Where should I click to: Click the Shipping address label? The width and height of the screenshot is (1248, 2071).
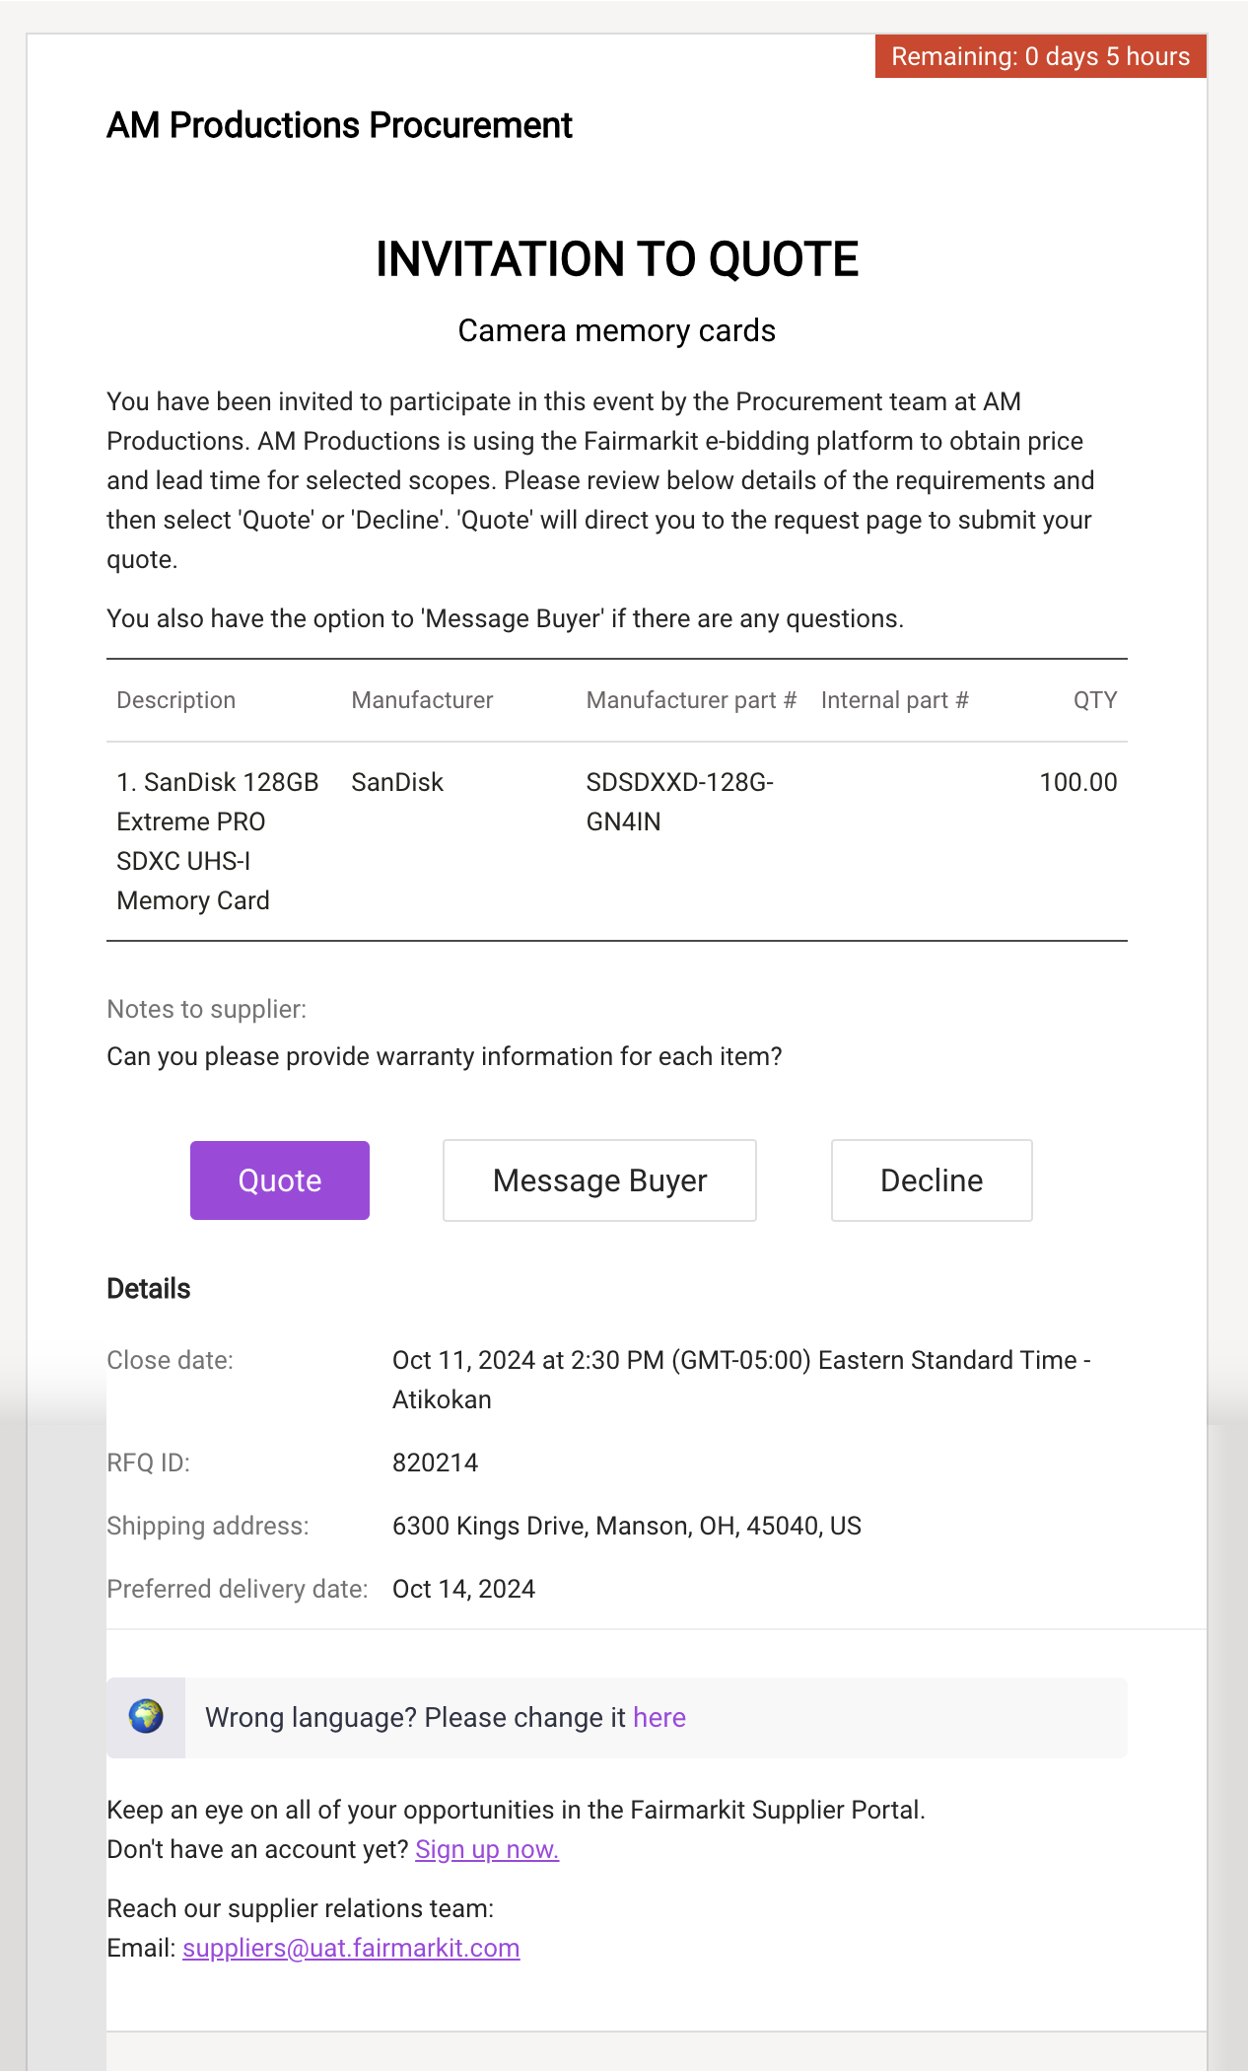coord(208,1526)
